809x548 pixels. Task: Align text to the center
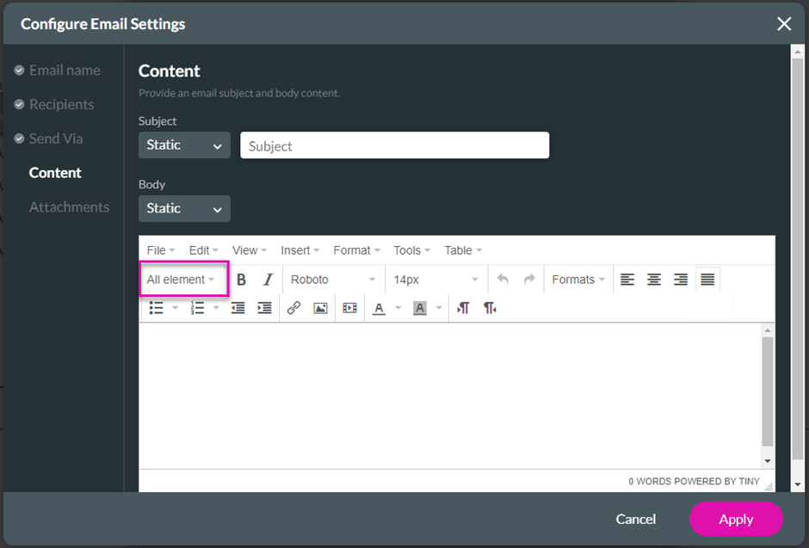click(x=653, y=279)
